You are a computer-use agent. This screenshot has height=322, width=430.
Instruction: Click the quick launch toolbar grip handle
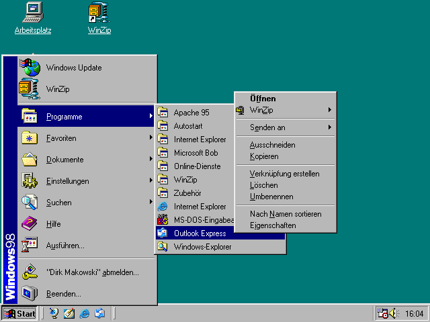[42, 313]
